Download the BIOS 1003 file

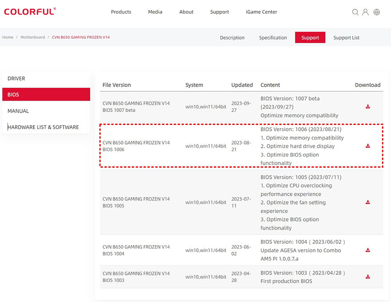[x=368, y=277]
